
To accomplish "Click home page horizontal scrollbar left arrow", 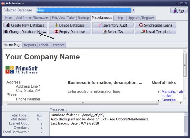I will (x=5, y=103).
